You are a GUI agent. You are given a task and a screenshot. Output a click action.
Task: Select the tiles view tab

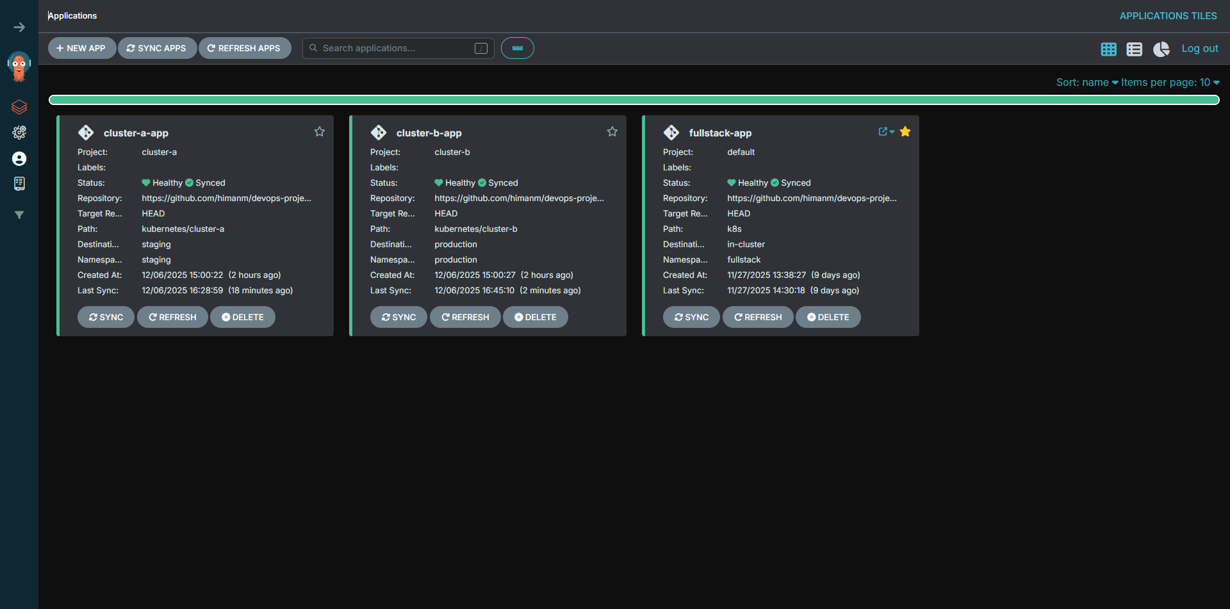1108,49
